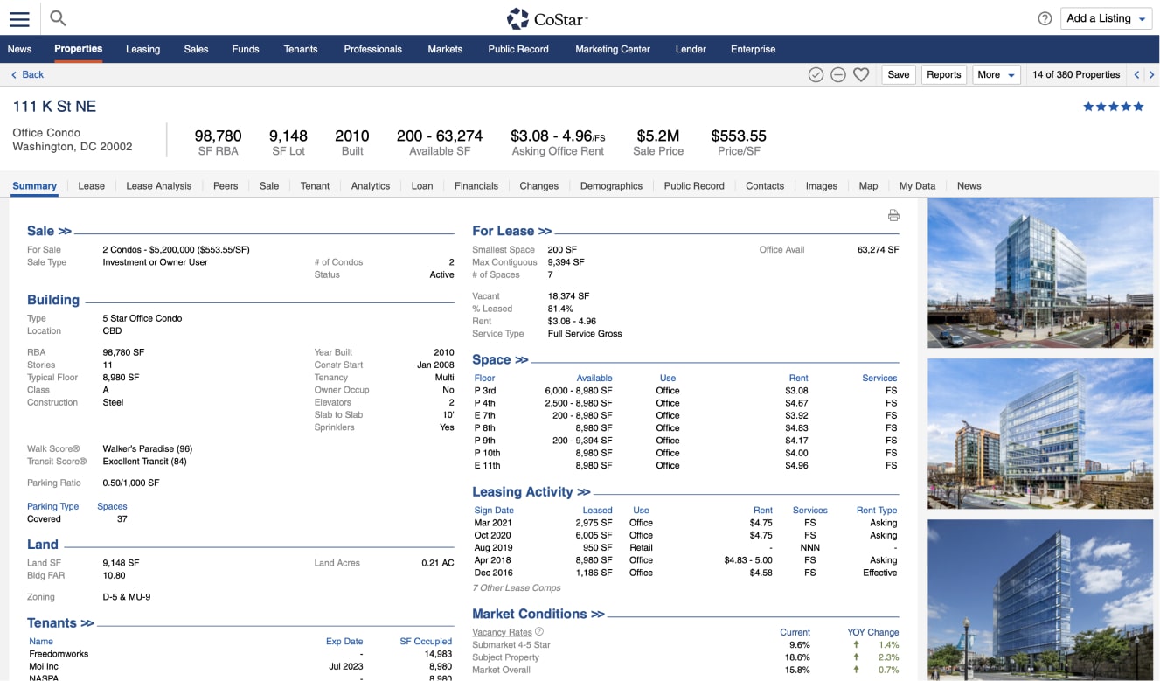Click the printer icon
This screenshot has height=681, width=1160.
coord(893,215)
